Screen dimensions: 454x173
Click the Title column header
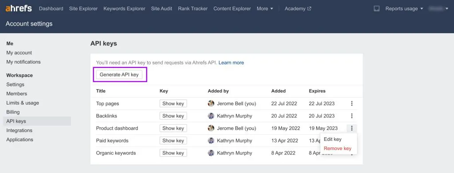pos(101,91)
